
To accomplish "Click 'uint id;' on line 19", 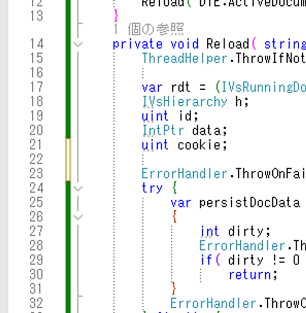I will click(170, 116).
